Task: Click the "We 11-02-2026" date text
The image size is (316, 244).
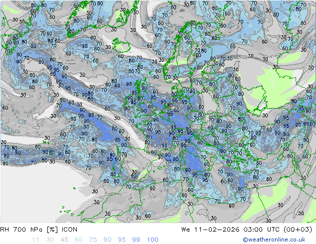Action: 210,230
